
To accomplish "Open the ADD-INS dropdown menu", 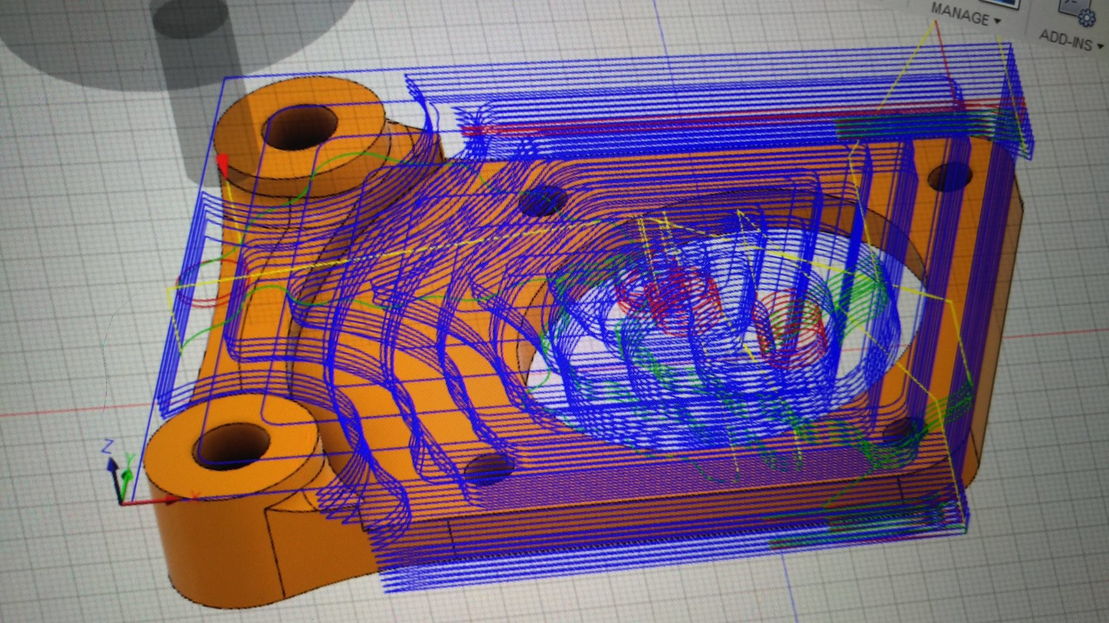I will [1071, 41].
